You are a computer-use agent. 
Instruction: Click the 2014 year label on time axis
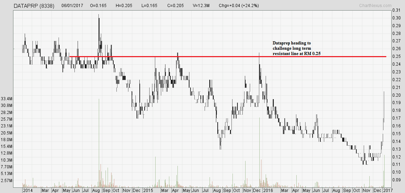click(28, 191)
